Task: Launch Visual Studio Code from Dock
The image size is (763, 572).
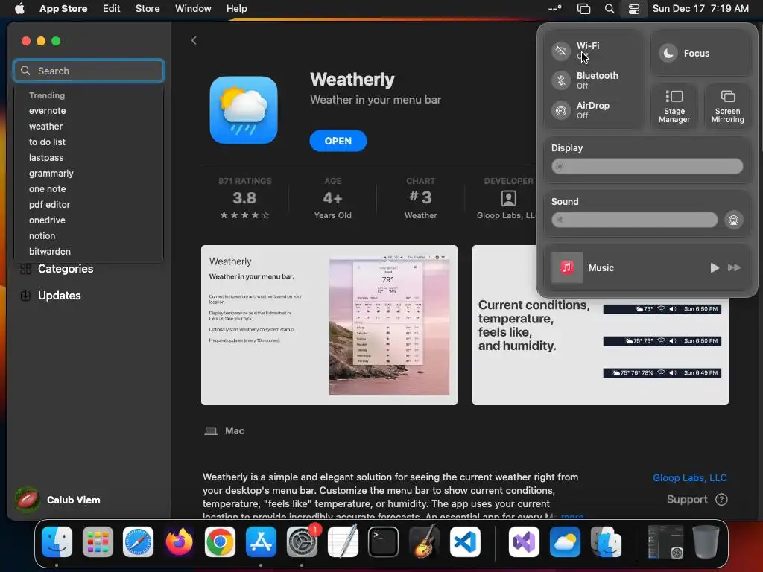Action: (465, 542)
